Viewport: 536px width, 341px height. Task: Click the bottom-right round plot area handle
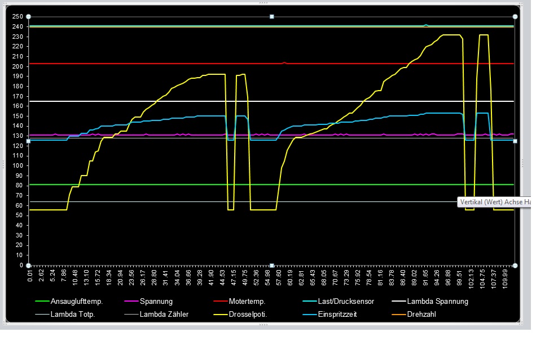tap(515, 265)
